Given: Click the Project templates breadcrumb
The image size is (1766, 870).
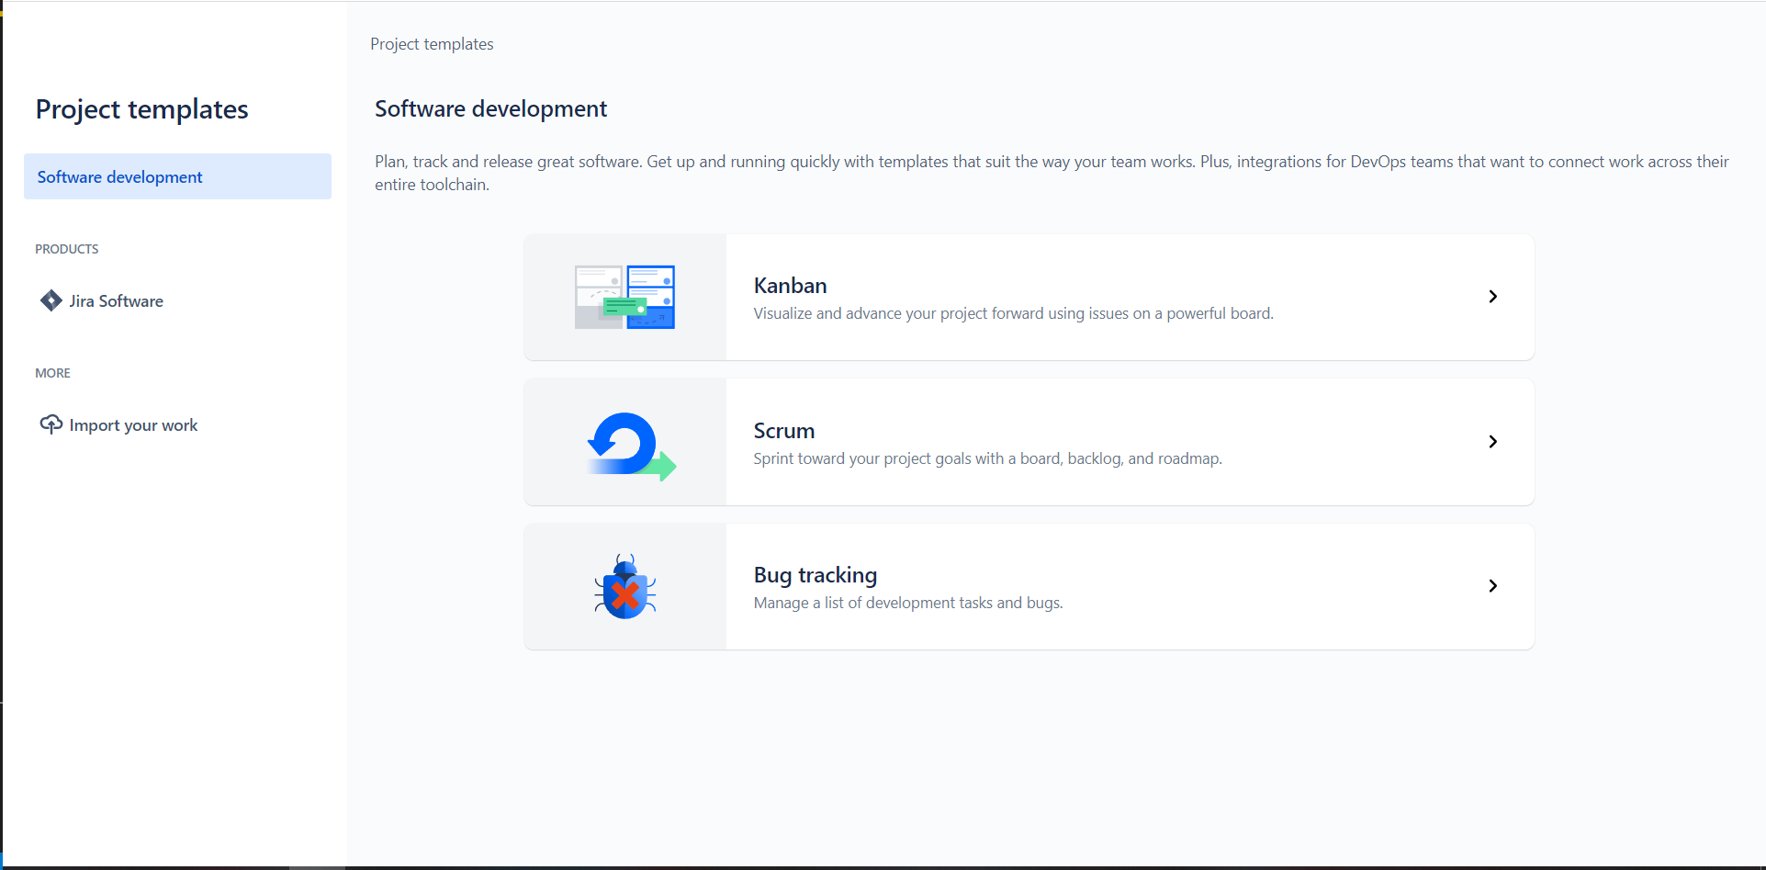Looking at the screenshot, I should click(x=432, y=44).
